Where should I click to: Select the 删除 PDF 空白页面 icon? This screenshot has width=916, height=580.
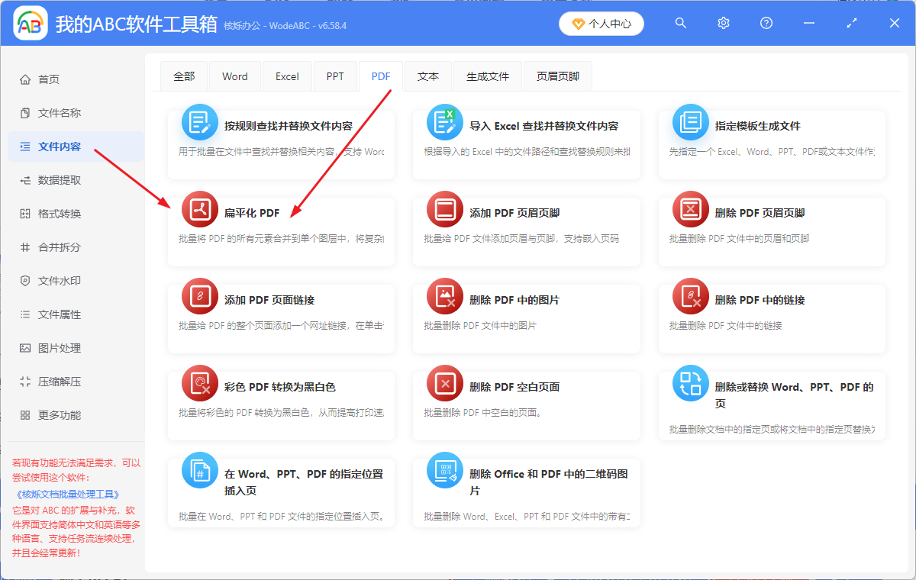tap(444, 382)
